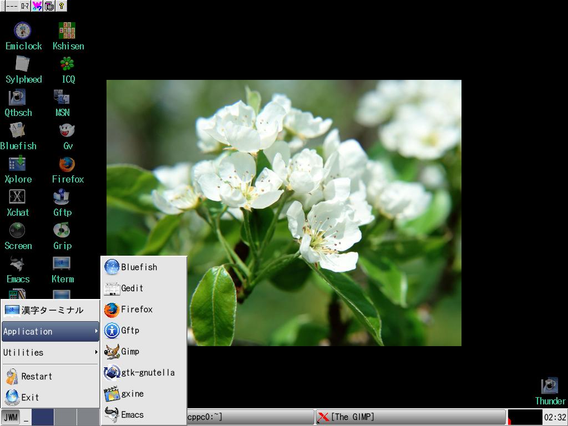The width and height of the screenshot is (568, 426).
Task: Open Sylpheed mail desktop icon
Action: tap(22, 64)
